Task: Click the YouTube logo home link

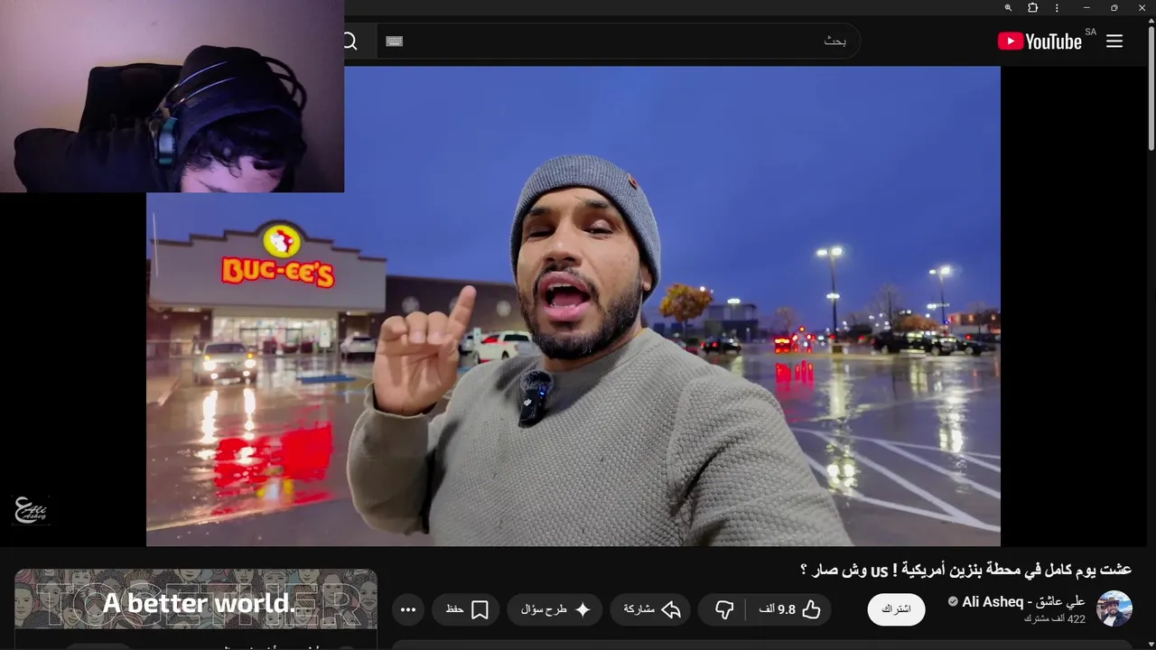Action: (x=1039, y=41)
